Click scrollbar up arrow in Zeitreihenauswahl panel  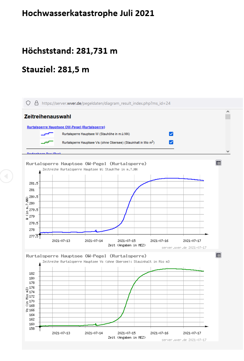pos(228,111)
